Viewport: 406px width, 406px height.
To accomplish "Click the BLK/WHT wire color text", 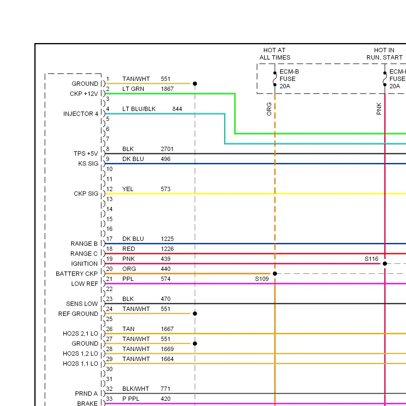I will pyautogui.click(x=136, y=389).
